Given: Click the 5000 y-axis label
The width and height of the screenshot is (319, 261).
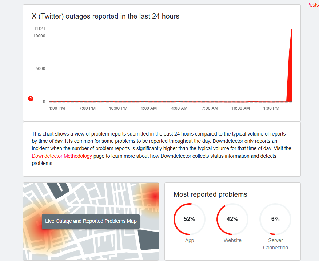Looking at the screenshot, I should coord(40,69).
